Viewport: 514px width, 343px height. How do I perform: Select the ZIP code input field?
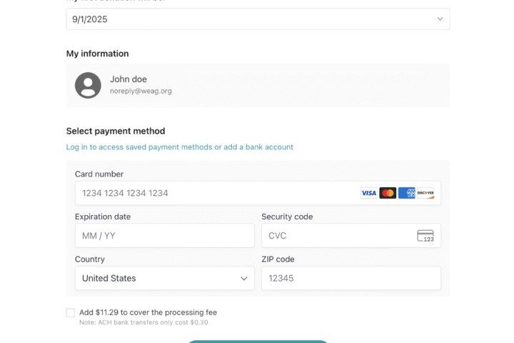351,279
